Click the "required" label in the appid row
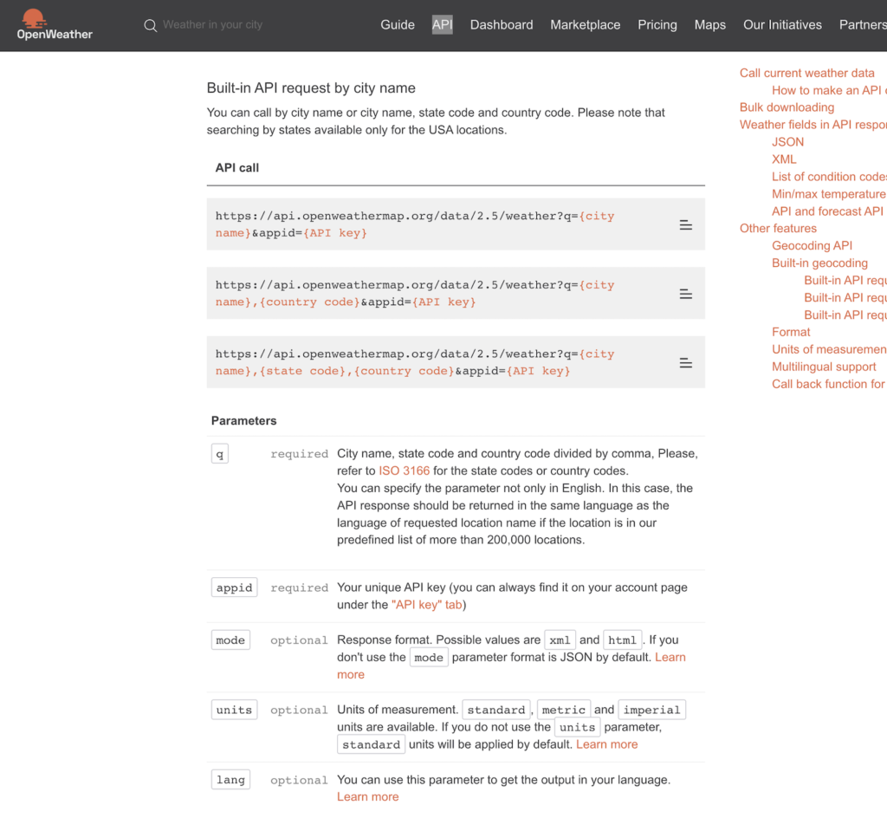The width and height of the screenshot is (887, 831). tap(299, 588)
